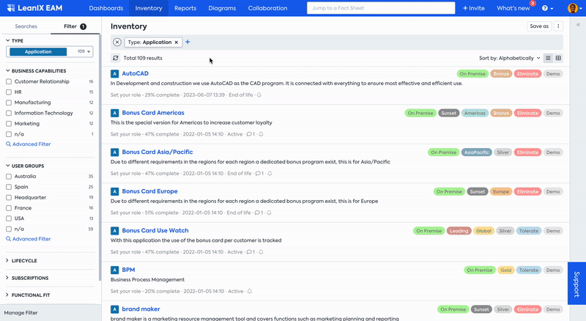
Task: Click Bonus Card Americas application icon
Action: click(x=115, y=113)
